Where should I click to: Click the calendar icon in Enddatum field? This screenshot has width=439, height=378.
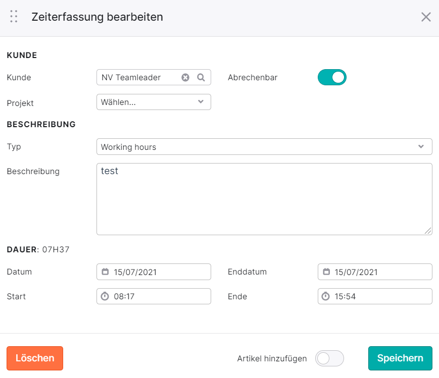(326, 272)
